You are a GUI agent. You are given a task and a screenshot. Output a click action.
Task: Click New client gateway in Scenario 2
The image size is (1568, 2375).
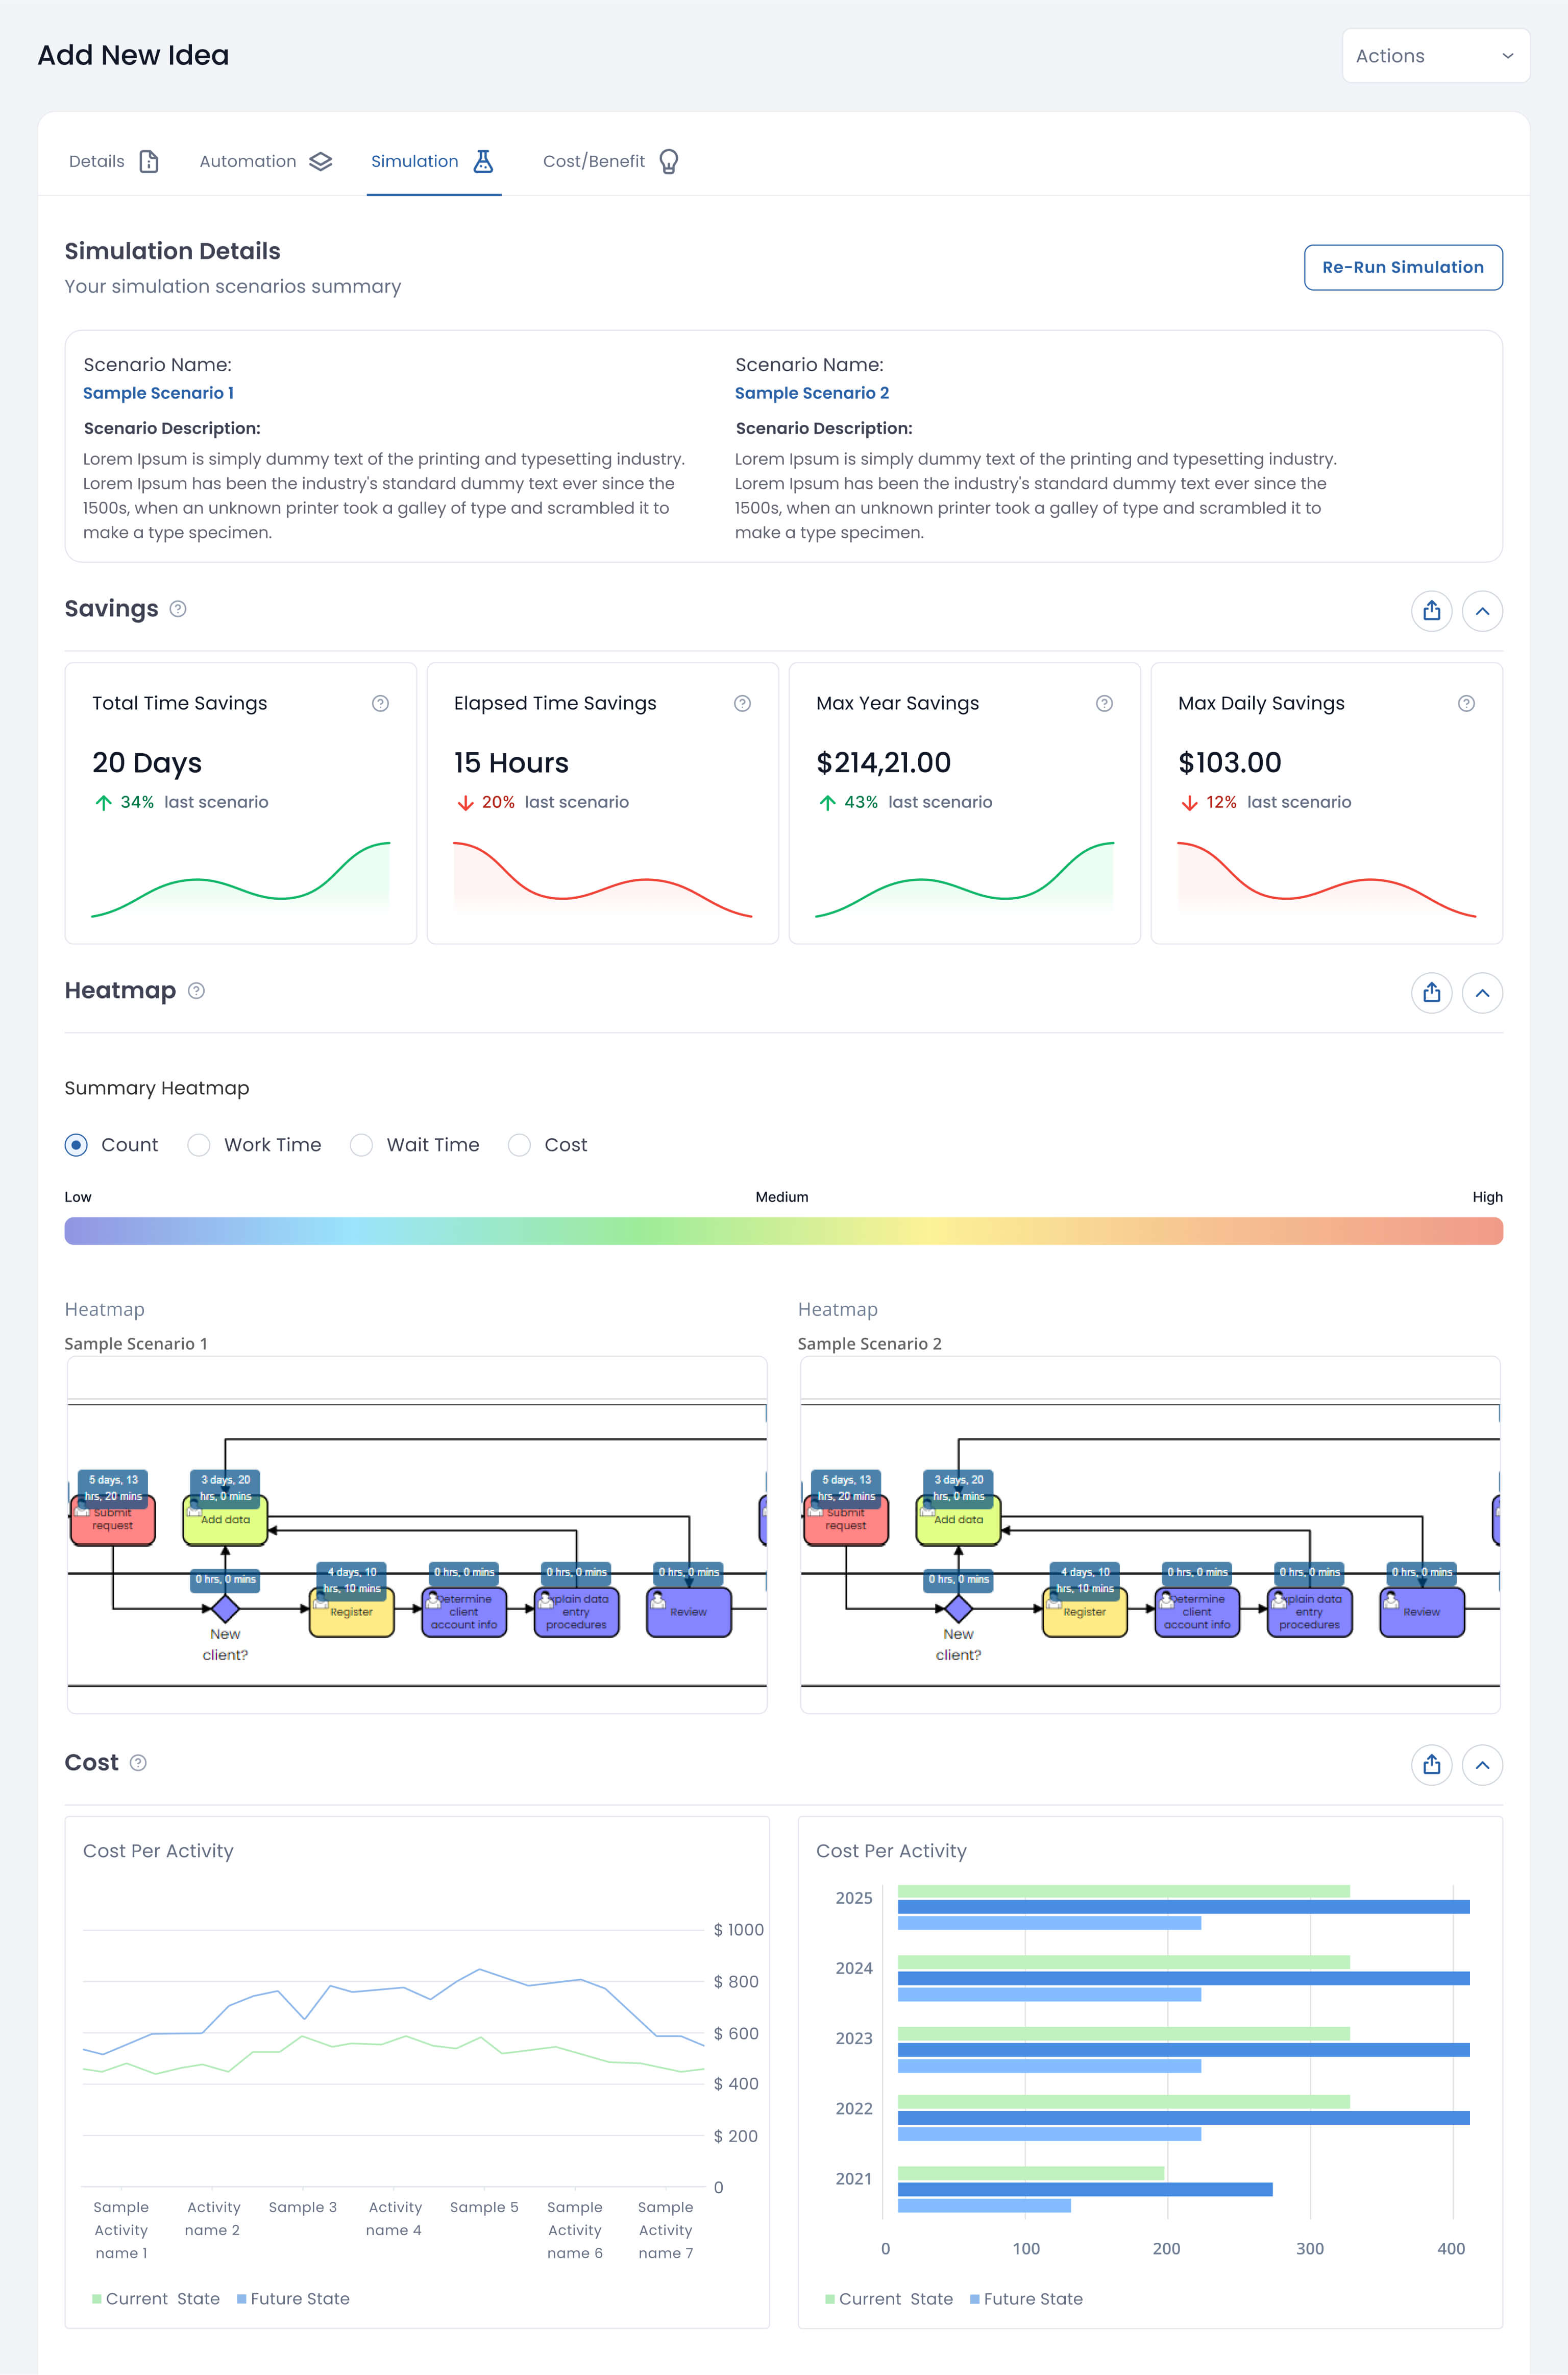[x=958, y=1609]
